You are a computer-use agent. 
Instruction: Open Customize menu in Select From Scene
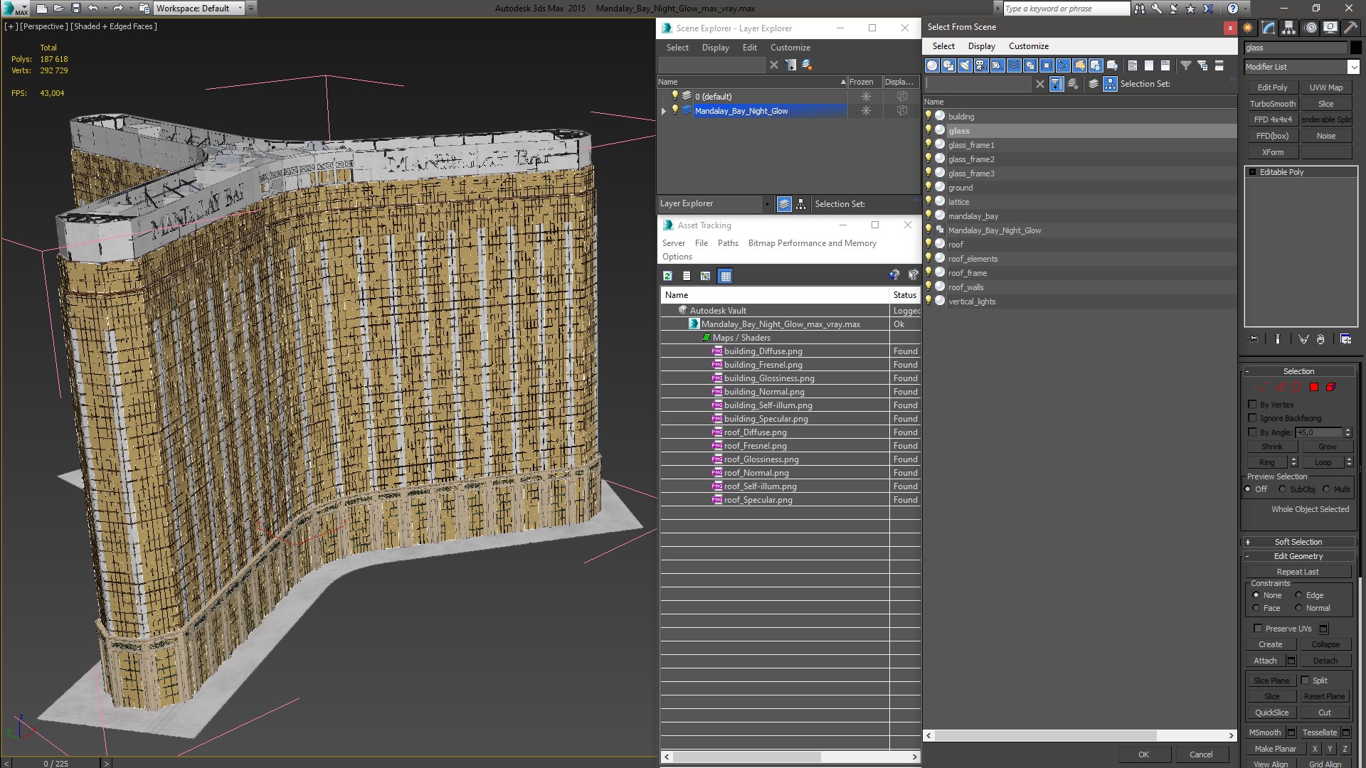(x=1028, y=46)
